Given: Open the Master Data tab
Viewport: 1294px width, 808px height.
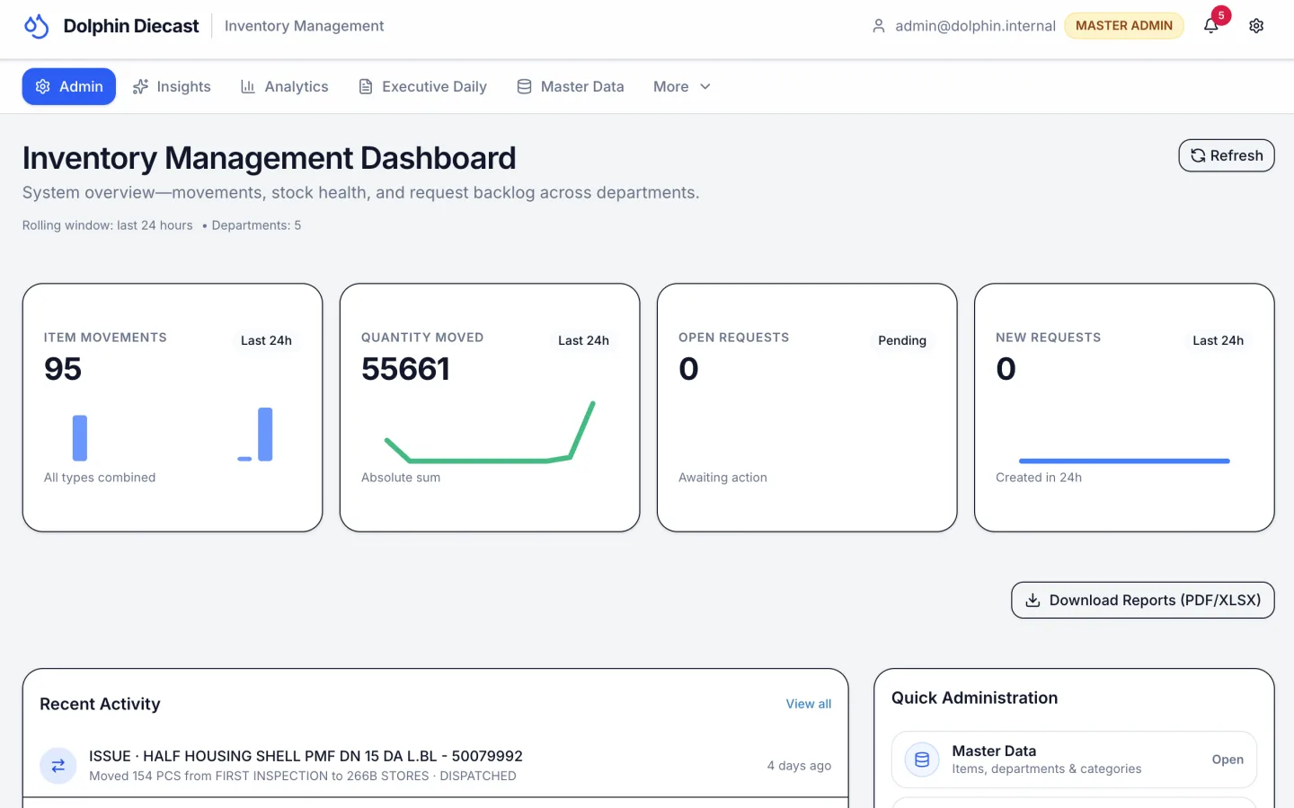Looking at the screenshot, I should [570, 86].
